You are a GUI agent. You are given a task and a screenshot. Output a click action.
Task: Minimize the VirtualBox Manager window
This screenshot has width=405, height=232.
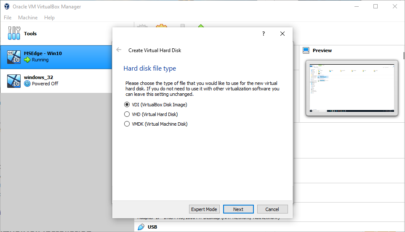357,6
